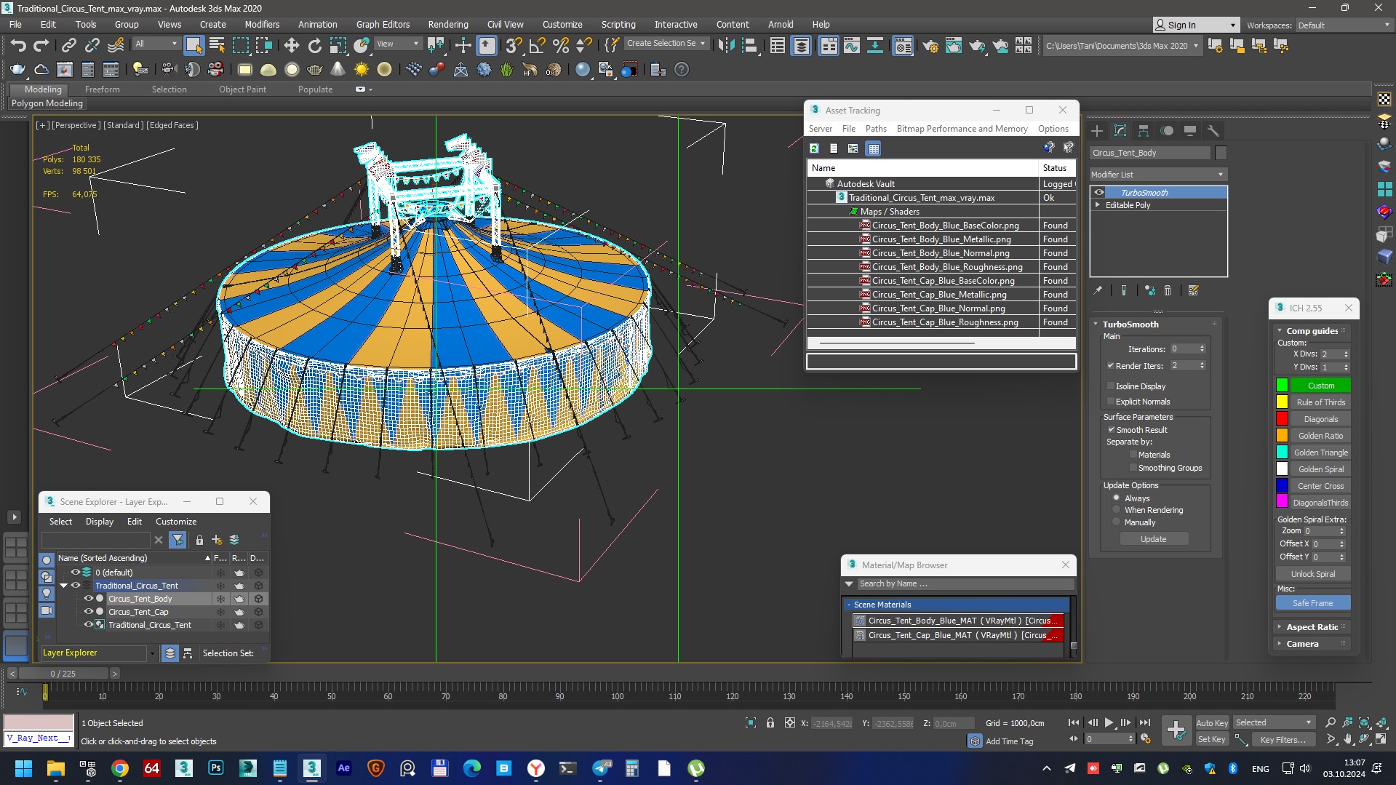Click the Undo icon in main toolbar
This screenshot has width=1396, height=785.
pos(17,46)
